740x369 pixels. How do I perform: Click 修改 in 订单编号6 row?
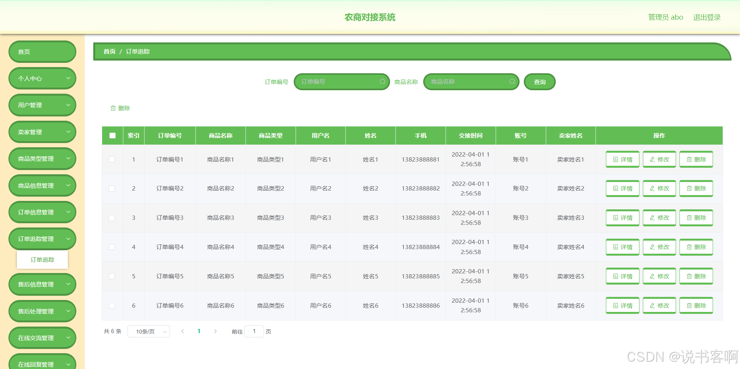coord(659,305)
